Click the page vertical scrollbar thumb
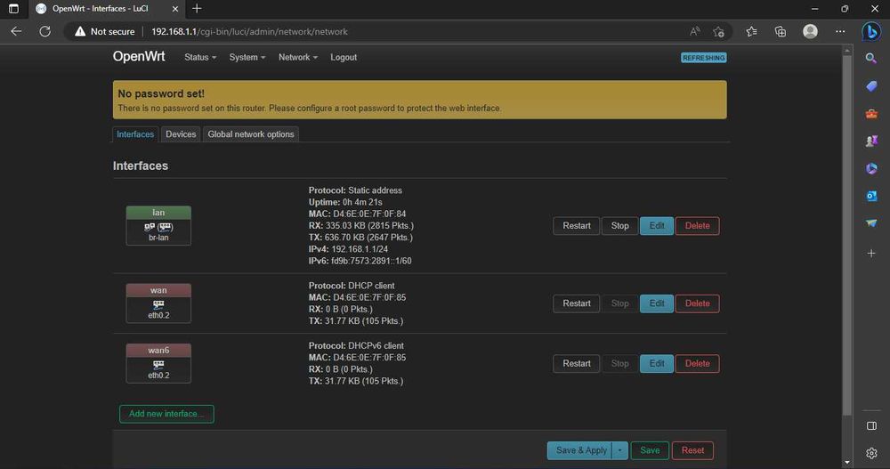Viewport: 890px width, 469px height. [x=847, y=236]
